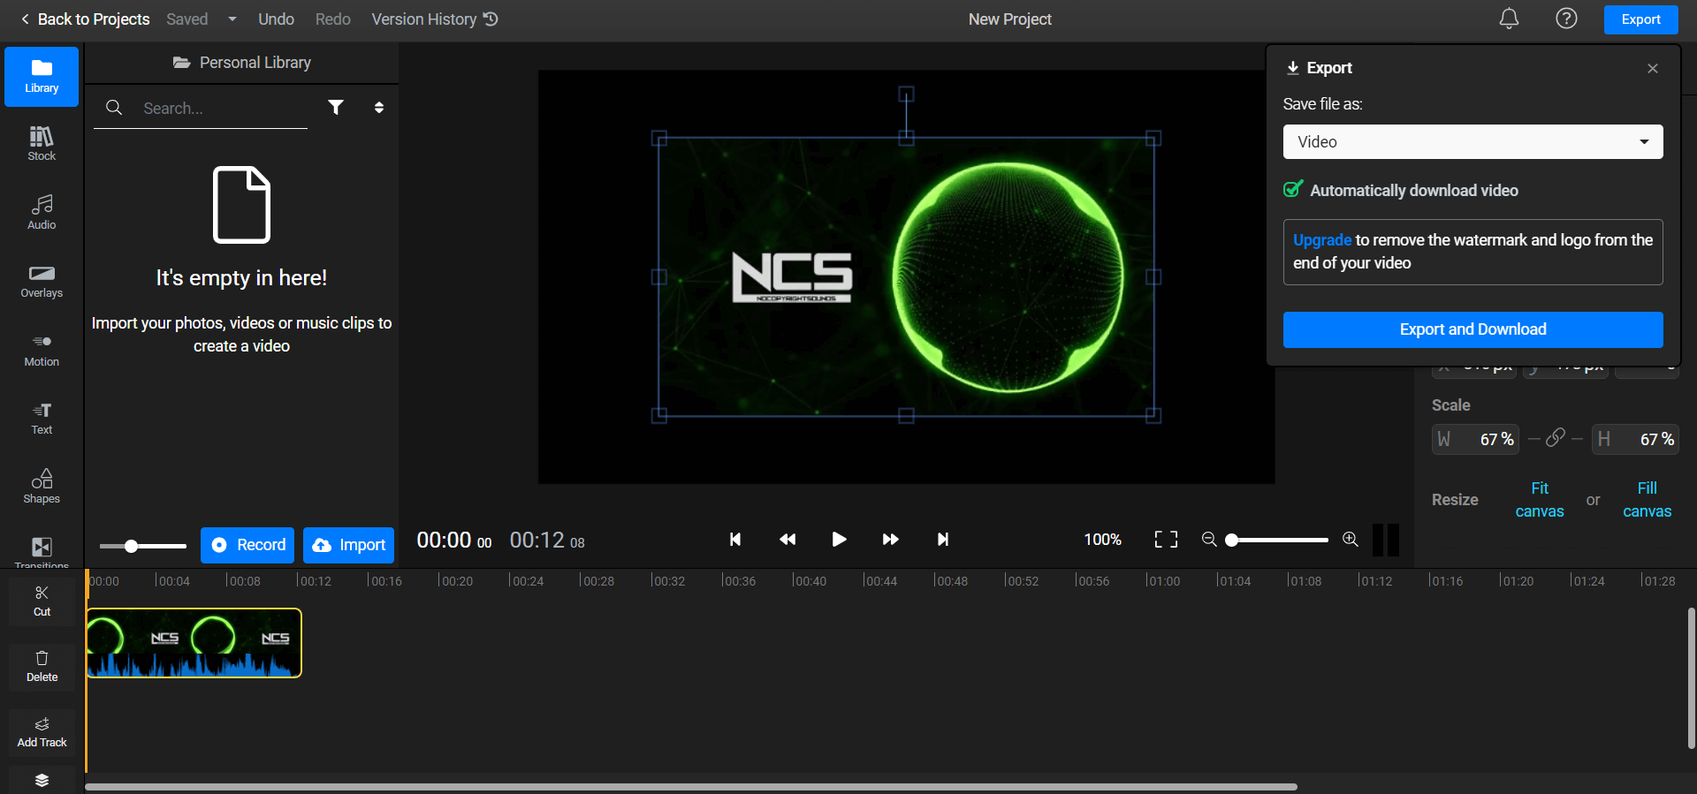Click the current time 00:00 display

(x=453, y=541)
